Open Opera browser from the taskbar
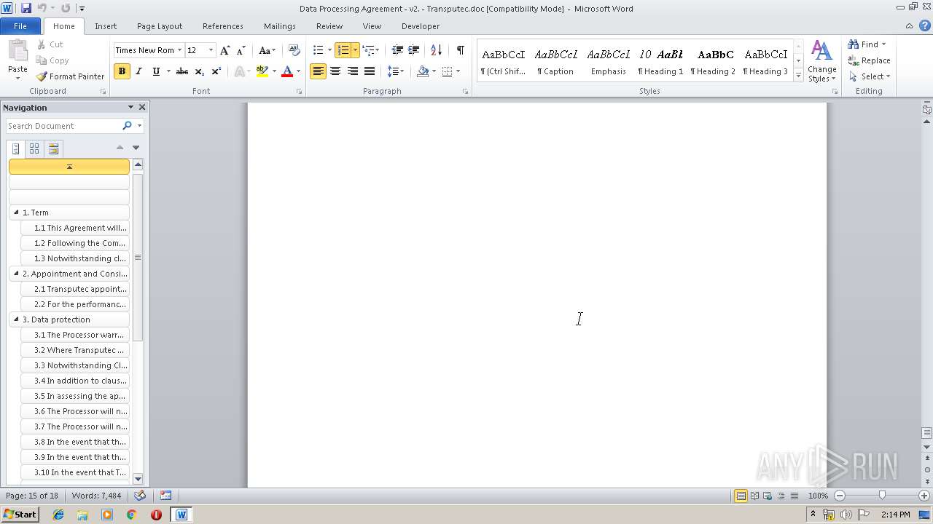This screenshot has width=933, height=524. coord(156,515)
